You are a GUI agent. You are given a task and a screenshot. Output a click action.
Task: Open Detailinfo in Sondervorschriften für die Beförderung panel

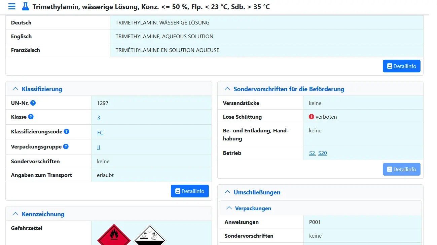pos(401,169)
